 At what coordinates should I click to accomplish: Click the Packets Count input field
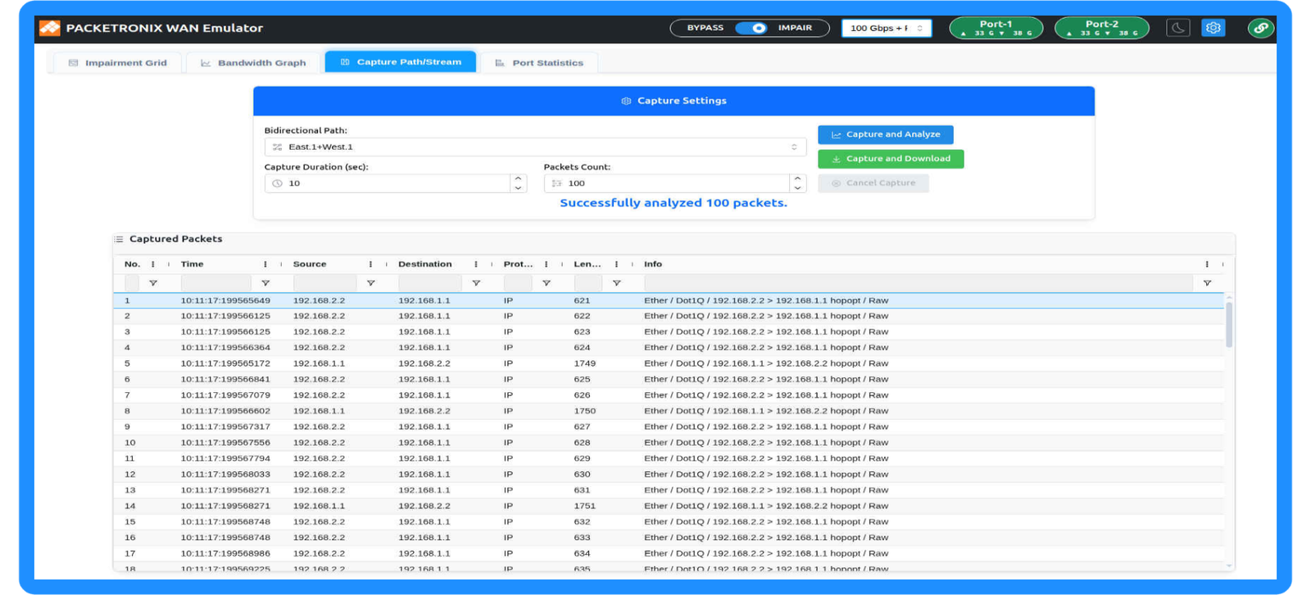[x=667, y=183]
